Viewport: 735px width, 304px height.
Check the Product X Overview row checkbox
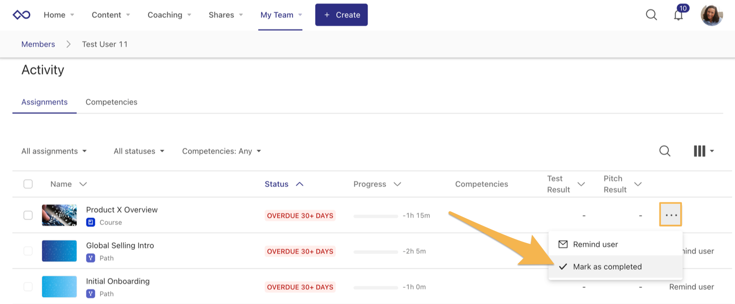point(28,215)
